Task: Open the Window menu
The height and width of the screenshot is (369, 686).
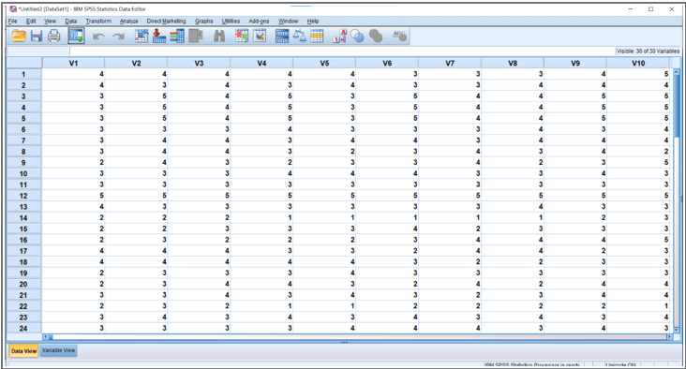Action: pyautogui.click(x=288, y=21)
